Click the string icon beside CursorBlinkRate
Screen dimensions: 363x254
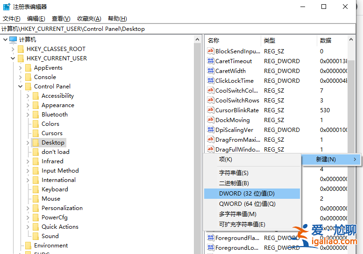(210, 110)
